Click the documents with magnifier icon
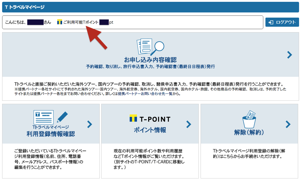The width and height of the screenshot is (303, 180). 150,47
